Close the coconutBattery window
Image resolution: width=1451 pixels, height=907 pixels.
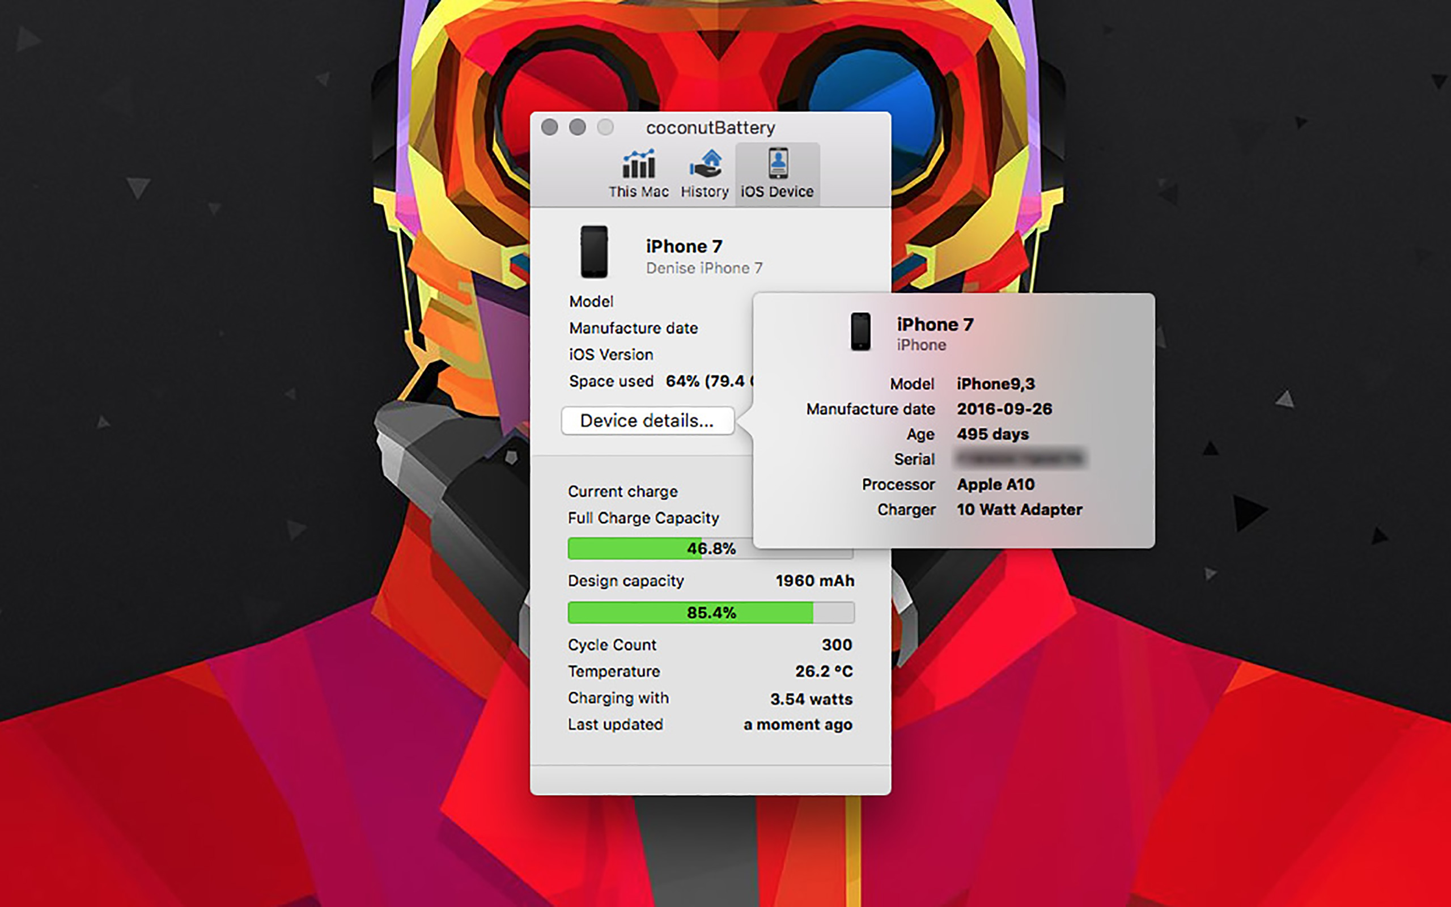(549, 127)
